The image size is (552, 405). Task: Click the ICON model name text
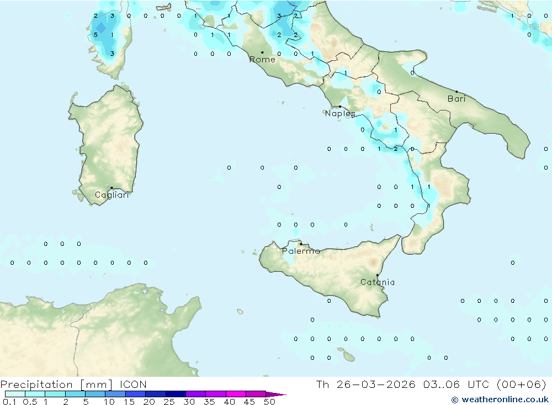coord(133,385)
